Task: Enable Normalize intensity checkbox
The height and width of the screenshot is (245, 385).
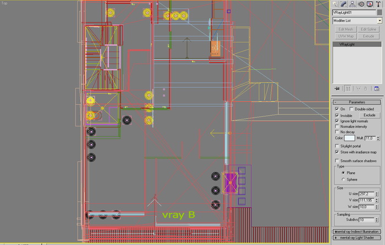Action: point(337,126)
